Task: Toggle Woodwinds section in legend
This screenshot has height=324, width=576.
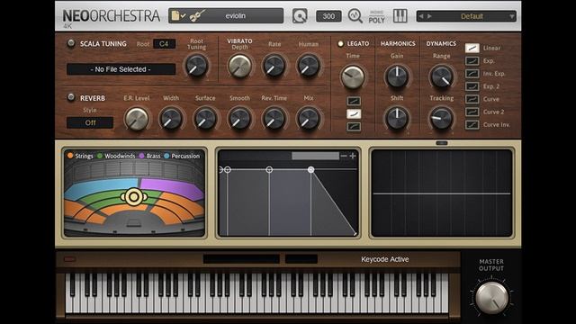Action: [116, 156]
